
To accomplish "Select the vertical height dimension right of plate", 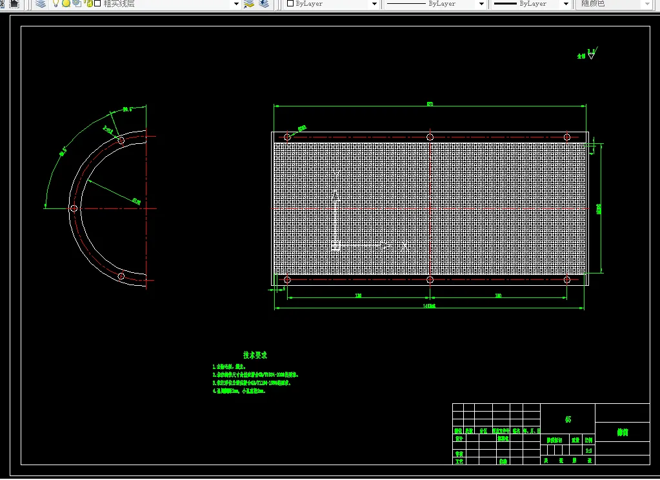I will pyautogui.click(x=599, y=208).
